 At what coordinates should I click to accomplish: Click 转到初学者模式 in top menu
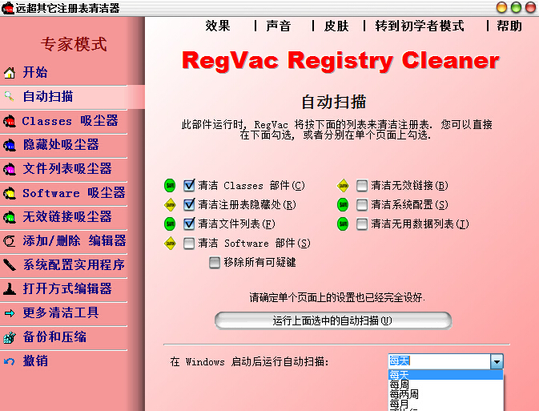[420, 26]
